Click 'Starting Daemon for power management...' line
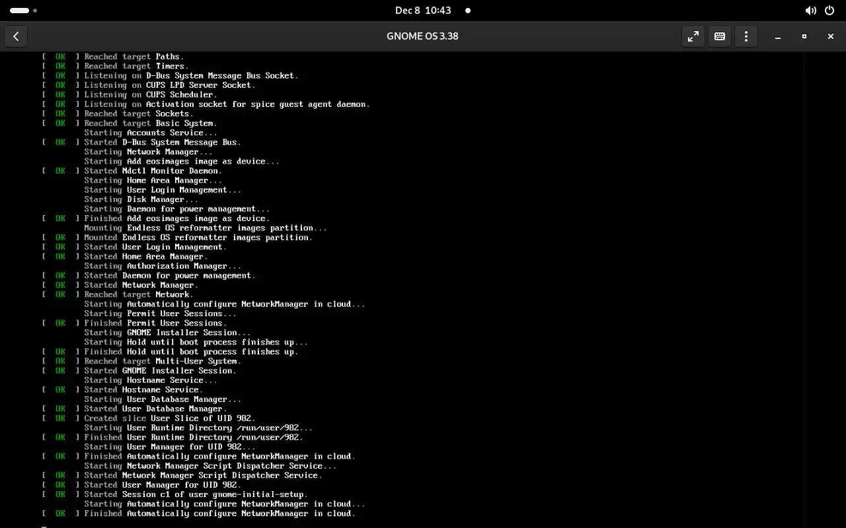Viewport: 846px width, 528px height. (177, 209)
